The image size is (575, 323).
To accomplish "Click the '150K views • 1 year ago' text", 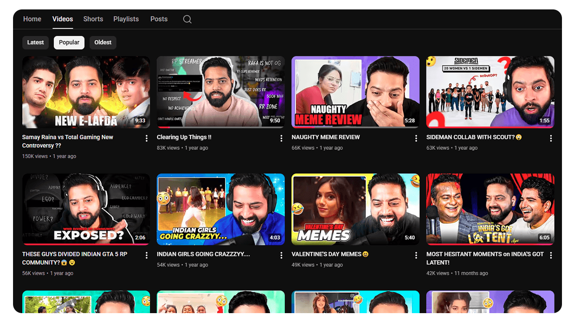I will 49,157.
